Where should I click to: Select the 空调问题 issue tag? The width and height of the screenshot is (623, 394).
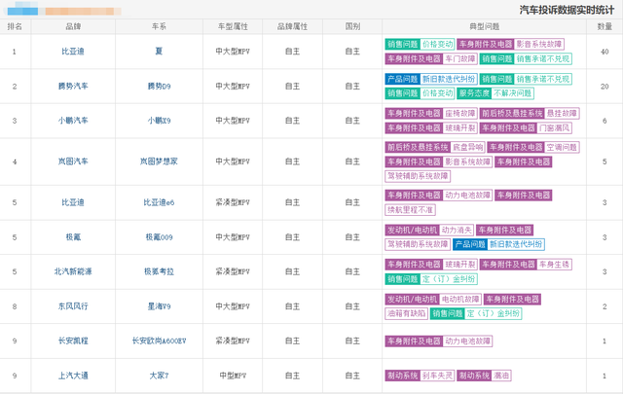[x=562, y=147]
